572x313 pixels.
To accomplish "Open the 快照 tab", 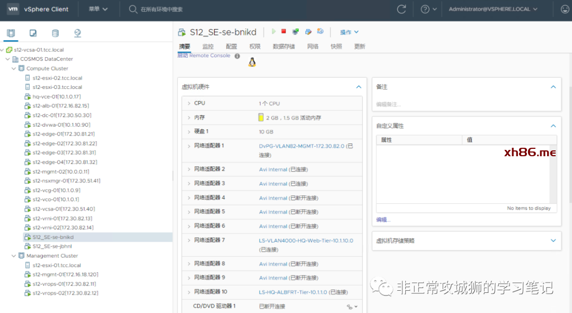I will tap(336, 47).
